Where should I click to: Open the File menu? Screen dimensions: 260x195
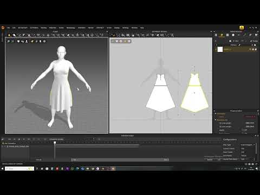click(8, 28)
